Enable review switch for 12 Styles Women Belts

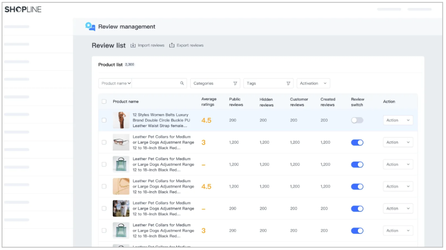(x=357, y=120)
